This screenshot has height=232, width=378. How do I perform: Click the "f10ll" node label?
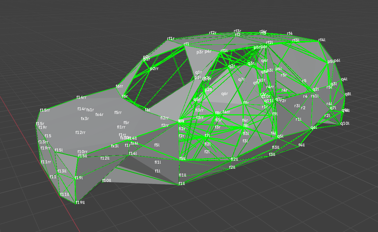click(x=107, y=181)
